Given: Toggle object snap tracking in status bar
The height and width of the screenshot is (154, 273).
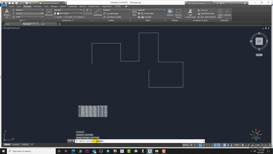Looking at the screenshot, I should pos(215,145).
